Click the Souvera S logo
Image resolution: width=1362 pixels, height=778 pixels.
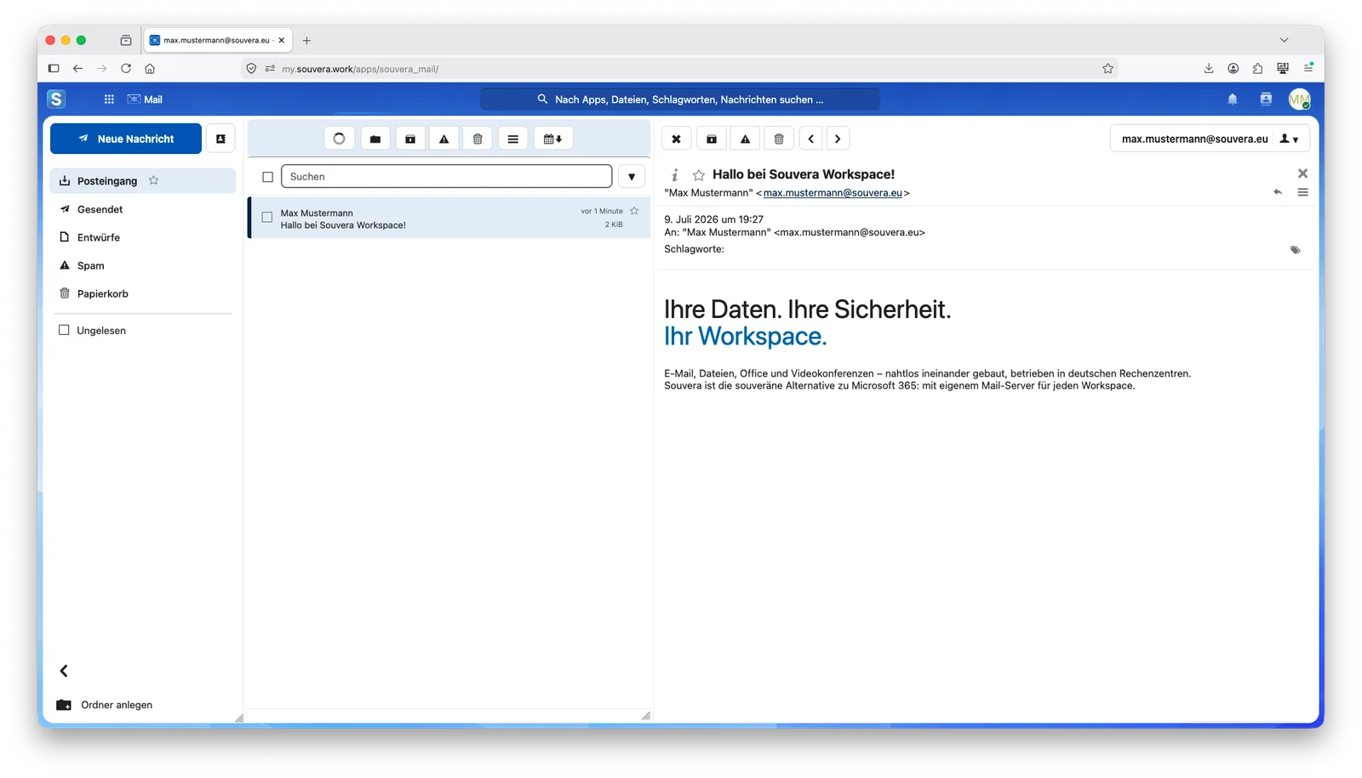tap(56, 99)
